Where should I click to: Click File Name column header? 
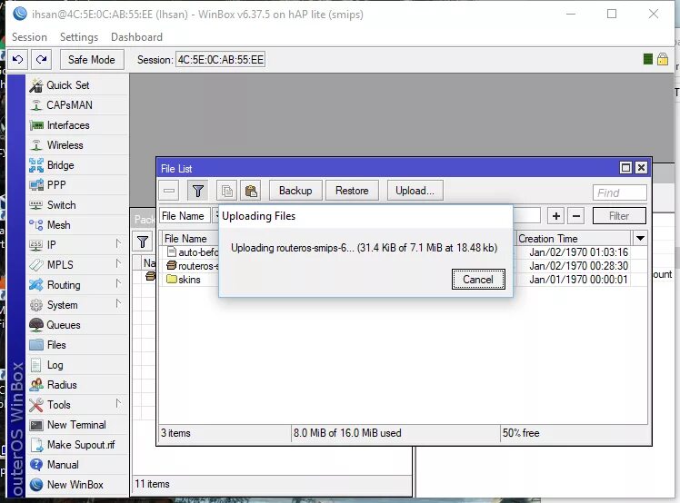(190, 238)
